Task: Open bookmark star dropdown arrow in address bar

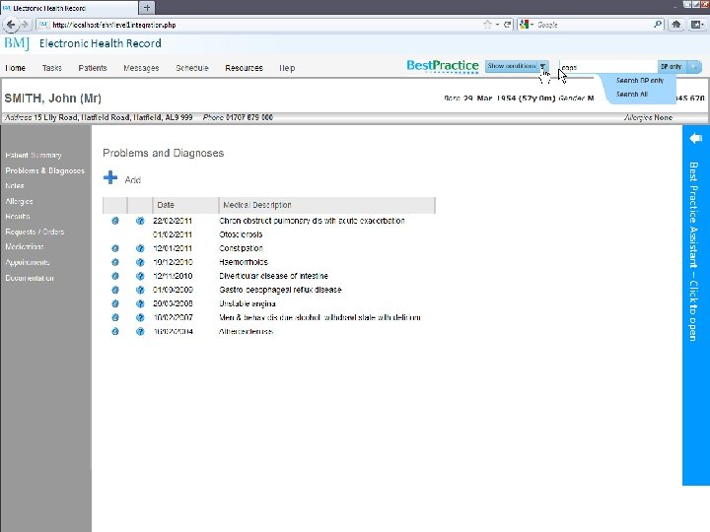Action: (x=497, y=25)
